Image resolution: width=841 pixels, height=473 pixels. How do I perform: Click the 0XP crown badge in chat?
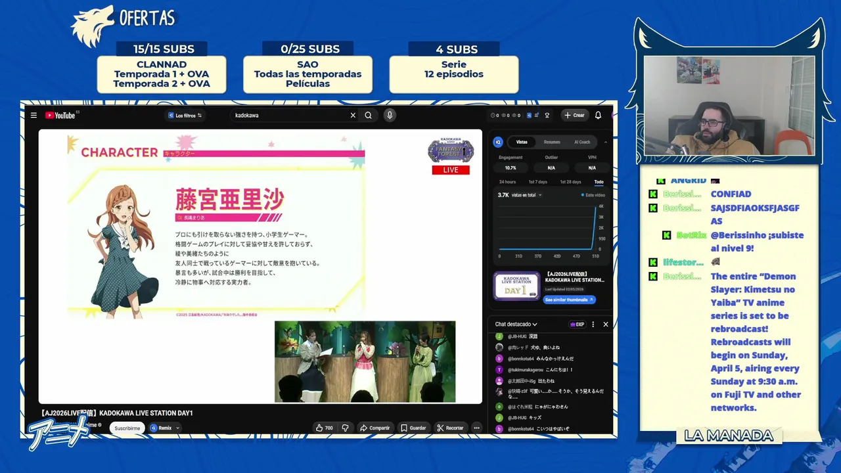(576, 324)
